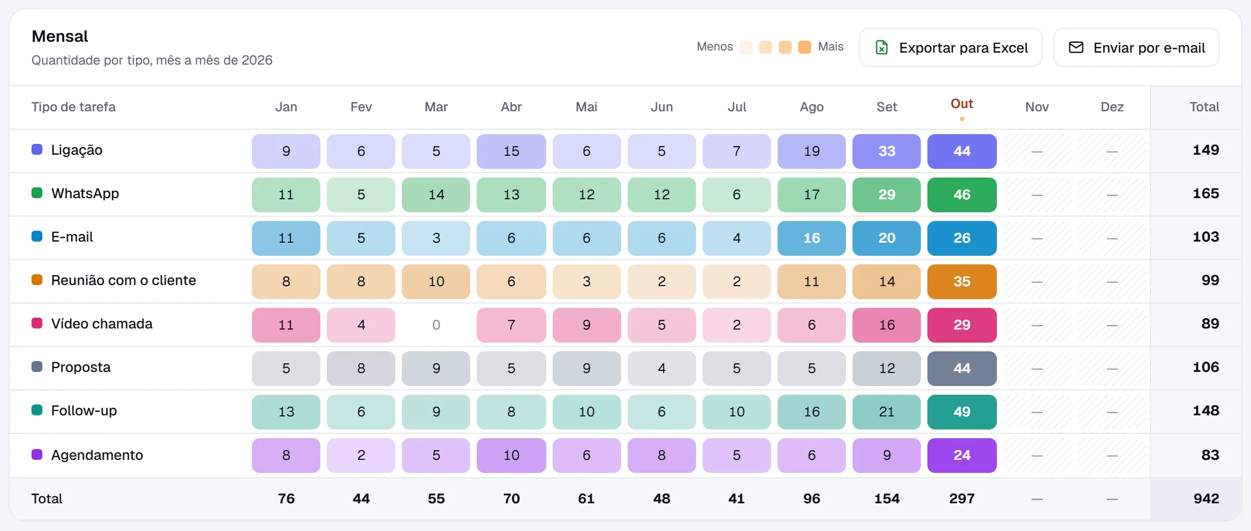
Task: Click the Vídeo chamada row label
Action: point(102,324)
